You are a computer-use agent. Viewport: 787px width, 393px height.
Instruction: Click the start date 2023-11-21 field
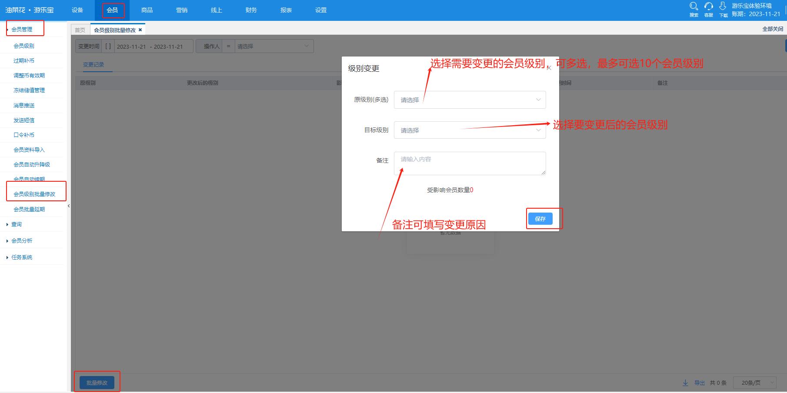[131, 47]
